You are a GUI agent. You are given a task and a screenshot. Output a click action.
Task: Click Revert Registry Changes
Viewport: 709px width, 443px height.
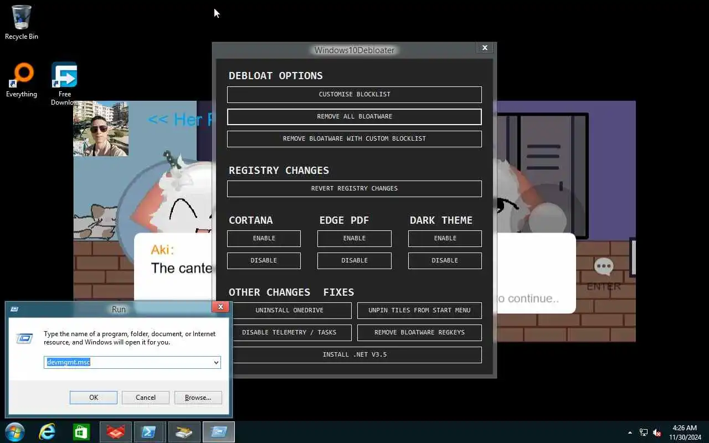click(354, 188)
